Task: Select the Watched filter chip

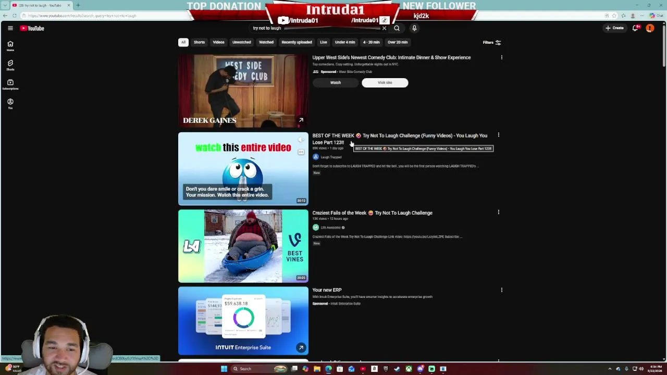Action: [x=266, y=42]
